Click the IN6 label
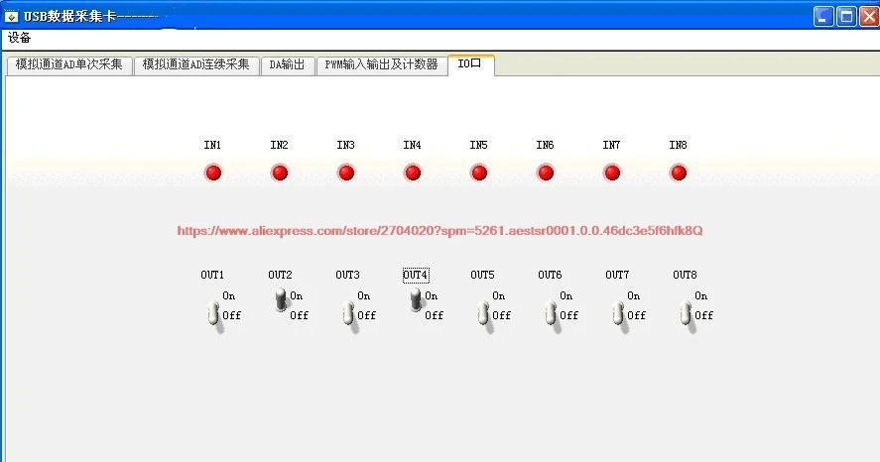This screenshot has height=462, width=880. (x=545, y=145)
